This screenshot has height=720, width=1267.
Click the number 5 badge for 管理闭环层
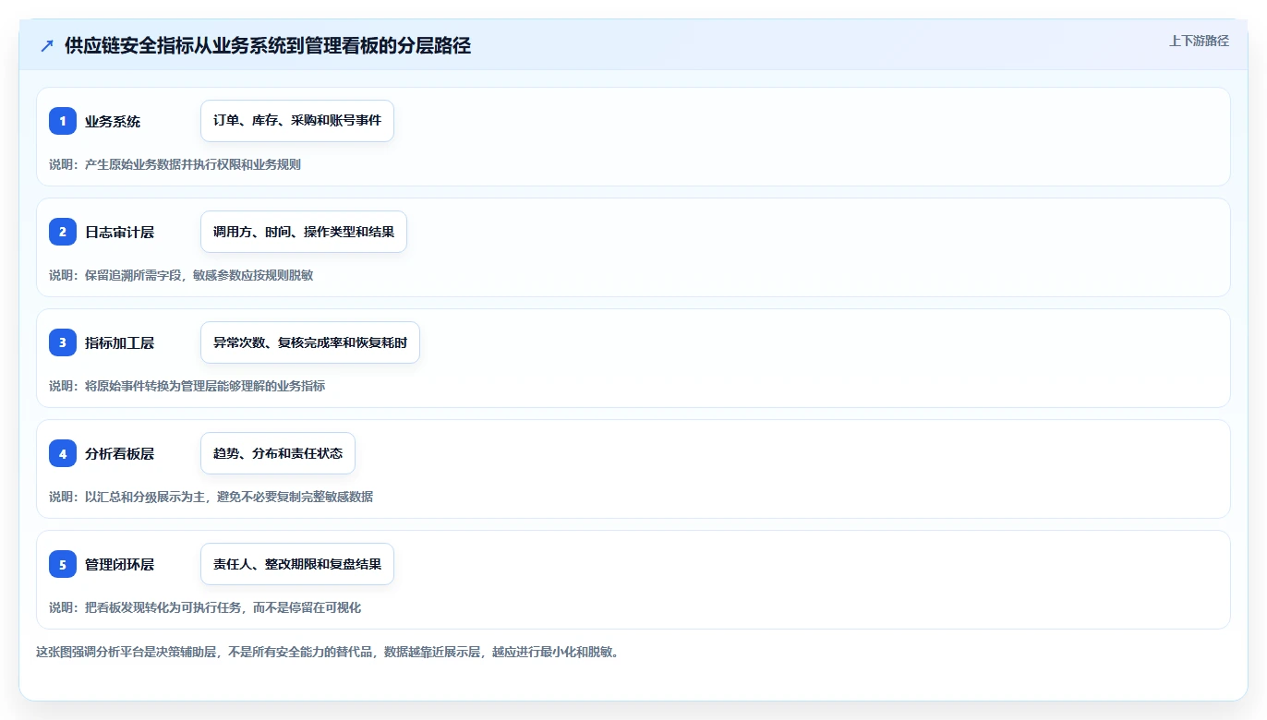pos(63,564)
